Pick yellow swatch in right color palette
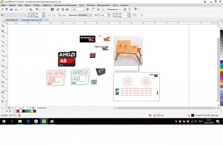 222,70
